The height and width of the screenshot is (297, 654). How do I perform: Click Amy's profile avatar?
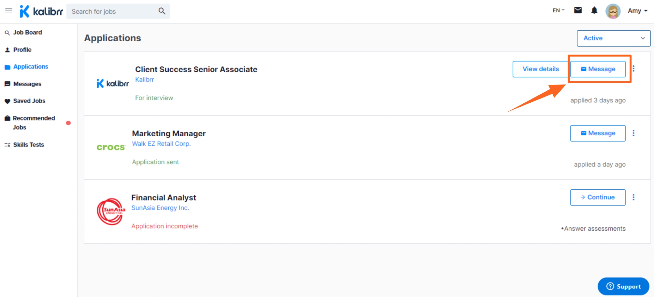point(613,11)
